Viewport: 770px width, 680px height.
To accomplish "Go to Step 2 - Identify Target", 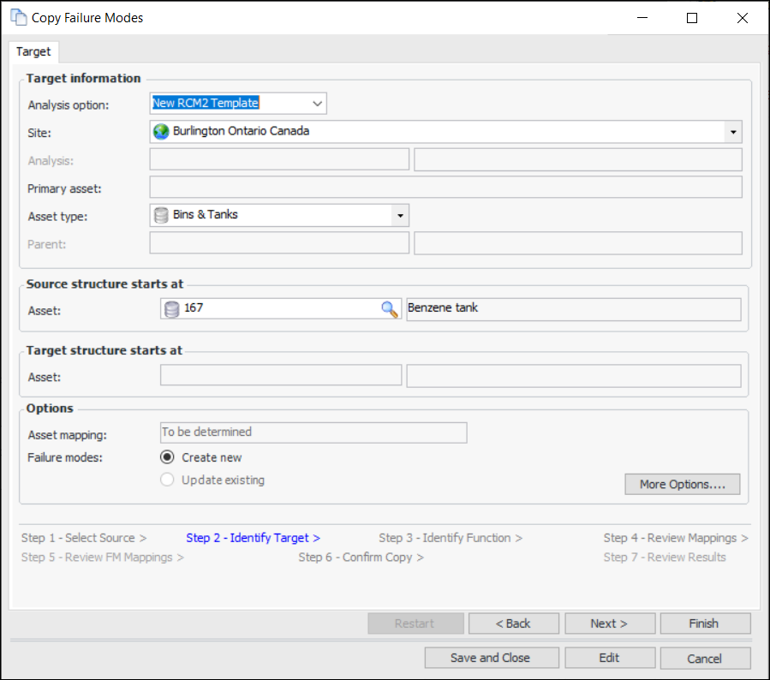I will click(x=253, y=538).
